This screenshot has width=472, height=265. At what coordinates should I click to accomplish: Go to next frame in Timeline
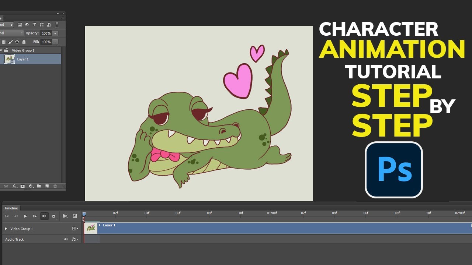[x=35, y=216]
